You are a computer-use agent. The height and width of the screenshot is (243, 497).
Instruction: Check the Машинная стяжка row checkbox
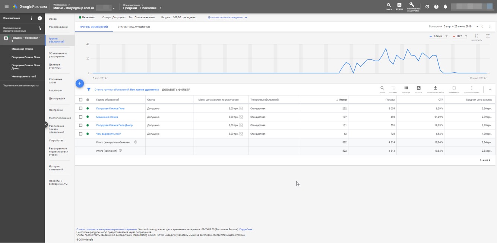80,117
